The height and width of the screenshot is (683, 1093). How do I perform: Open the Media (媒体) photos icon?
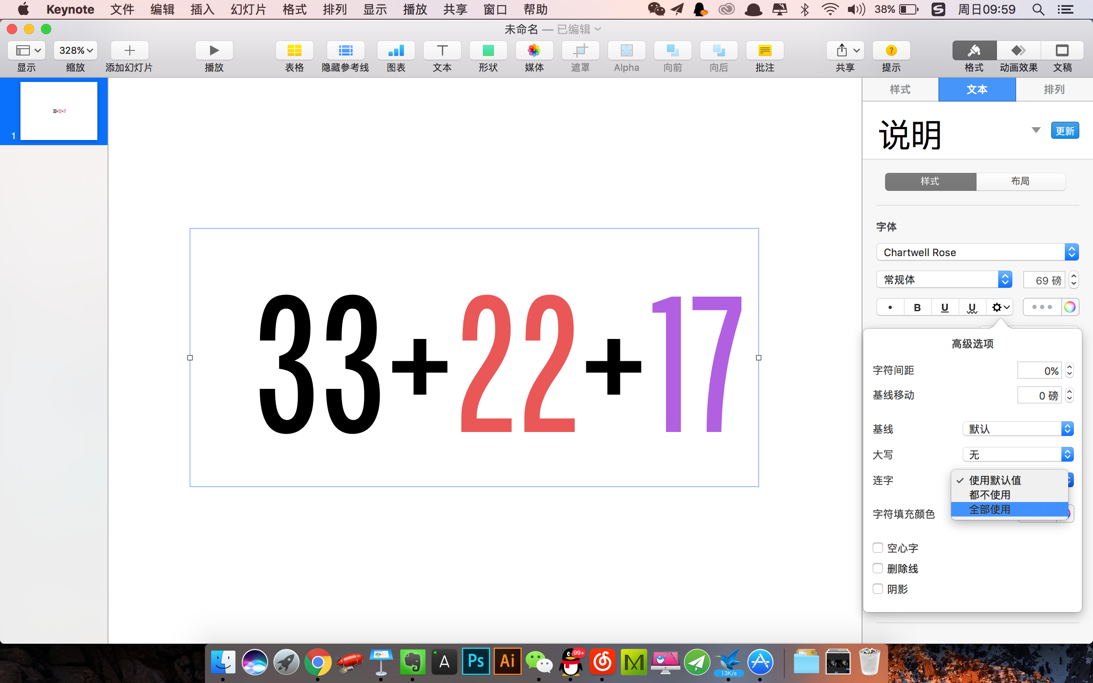click(534, 51)
